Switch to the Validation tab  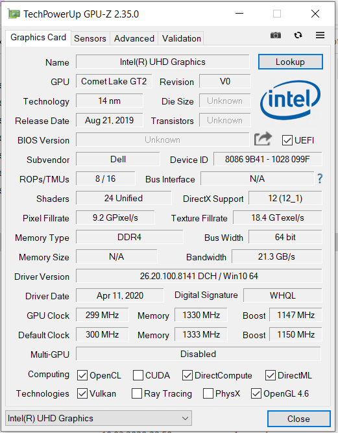[181, 38]
